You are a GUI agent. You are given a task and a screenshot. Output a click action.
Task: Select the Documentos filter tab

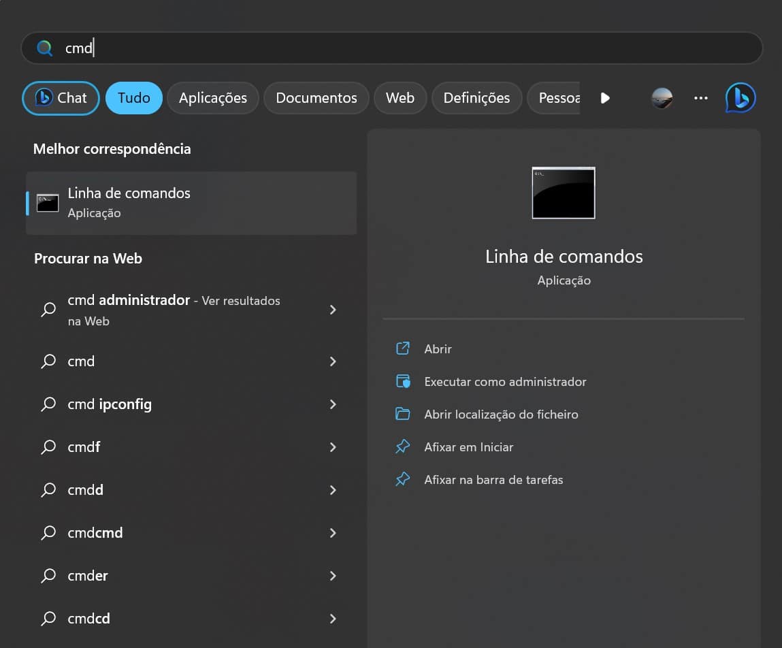pyautogui.click(x=316, y=98)
